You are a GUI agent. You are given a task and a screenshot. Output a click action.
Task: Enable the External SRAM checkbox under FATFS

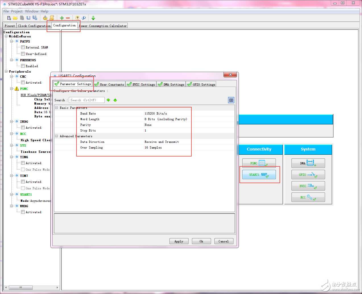(23, 47)
